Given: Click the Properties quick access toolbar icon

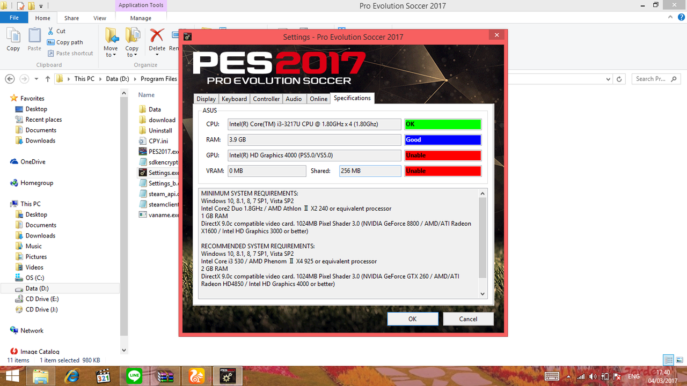Looking at the screenshot, I should pyautogui.click(x=21, y=6).
